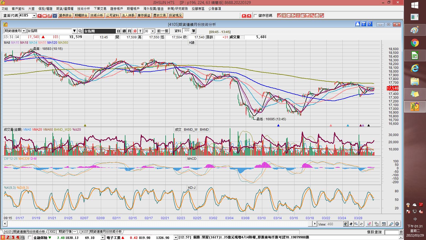Click the 投資現況 button
Image resolution: width=426 pixels, height=240 pixels.
[175, 15]
